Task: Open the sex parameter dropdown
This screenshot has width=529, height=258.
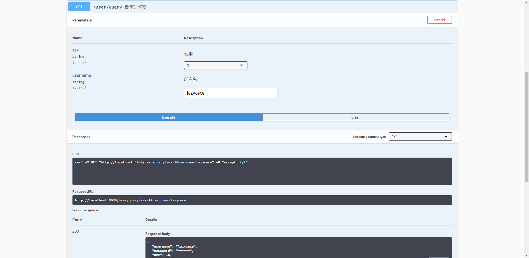Action: point(215,65)
